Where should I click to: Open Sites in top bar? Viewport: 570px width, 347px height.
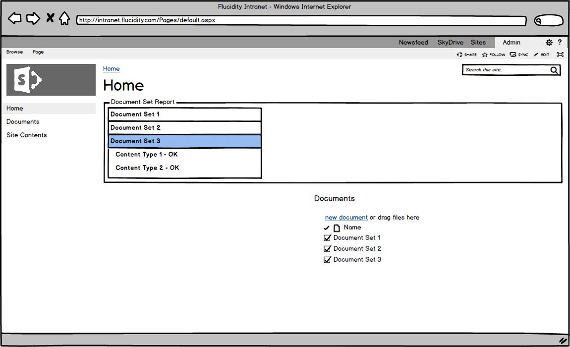[x=478, y=42]
